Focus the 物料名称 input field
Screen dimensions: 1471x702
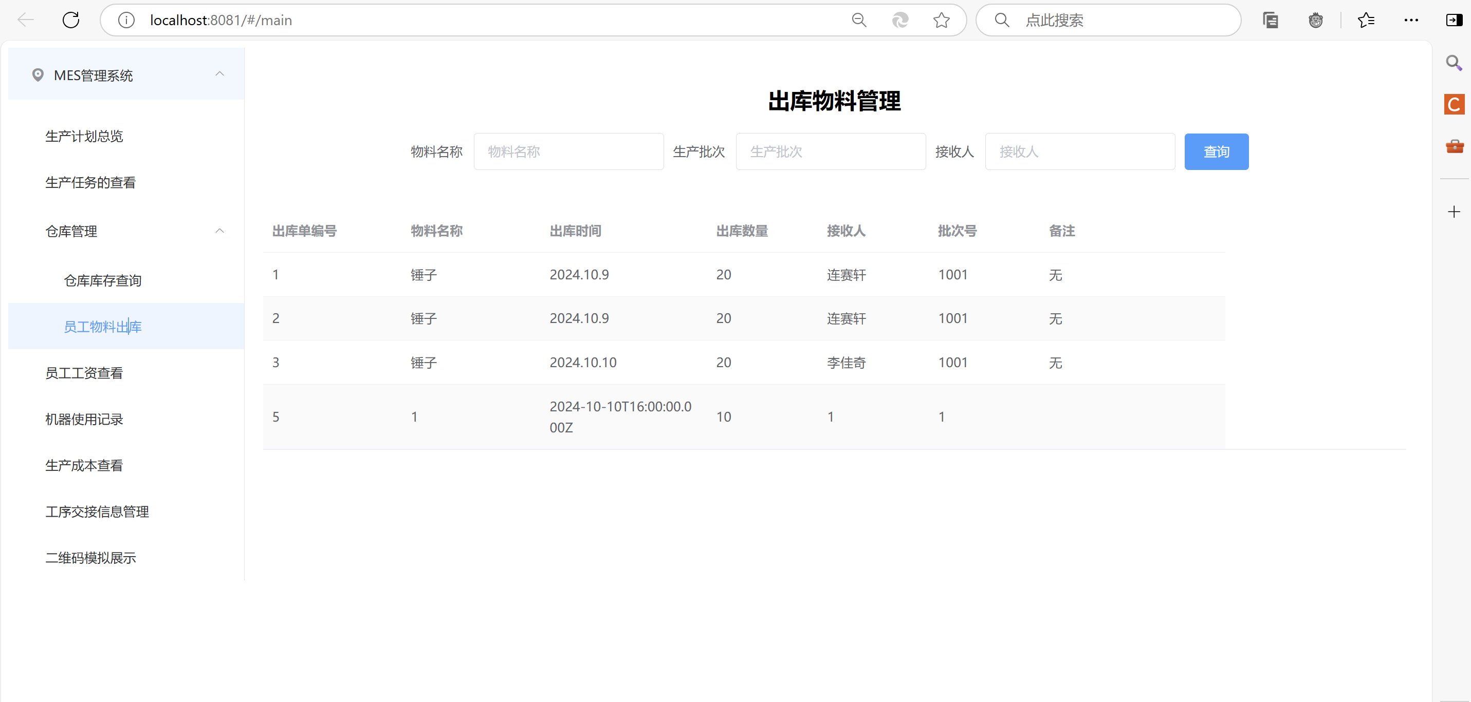click(568, 152)
